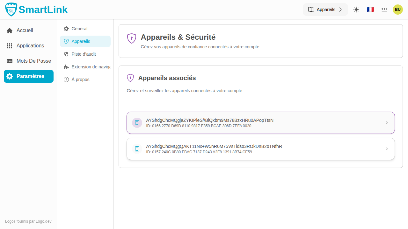Select the Général settings gear icon
This screenshot has width=408, height=229.
(66, 29)
